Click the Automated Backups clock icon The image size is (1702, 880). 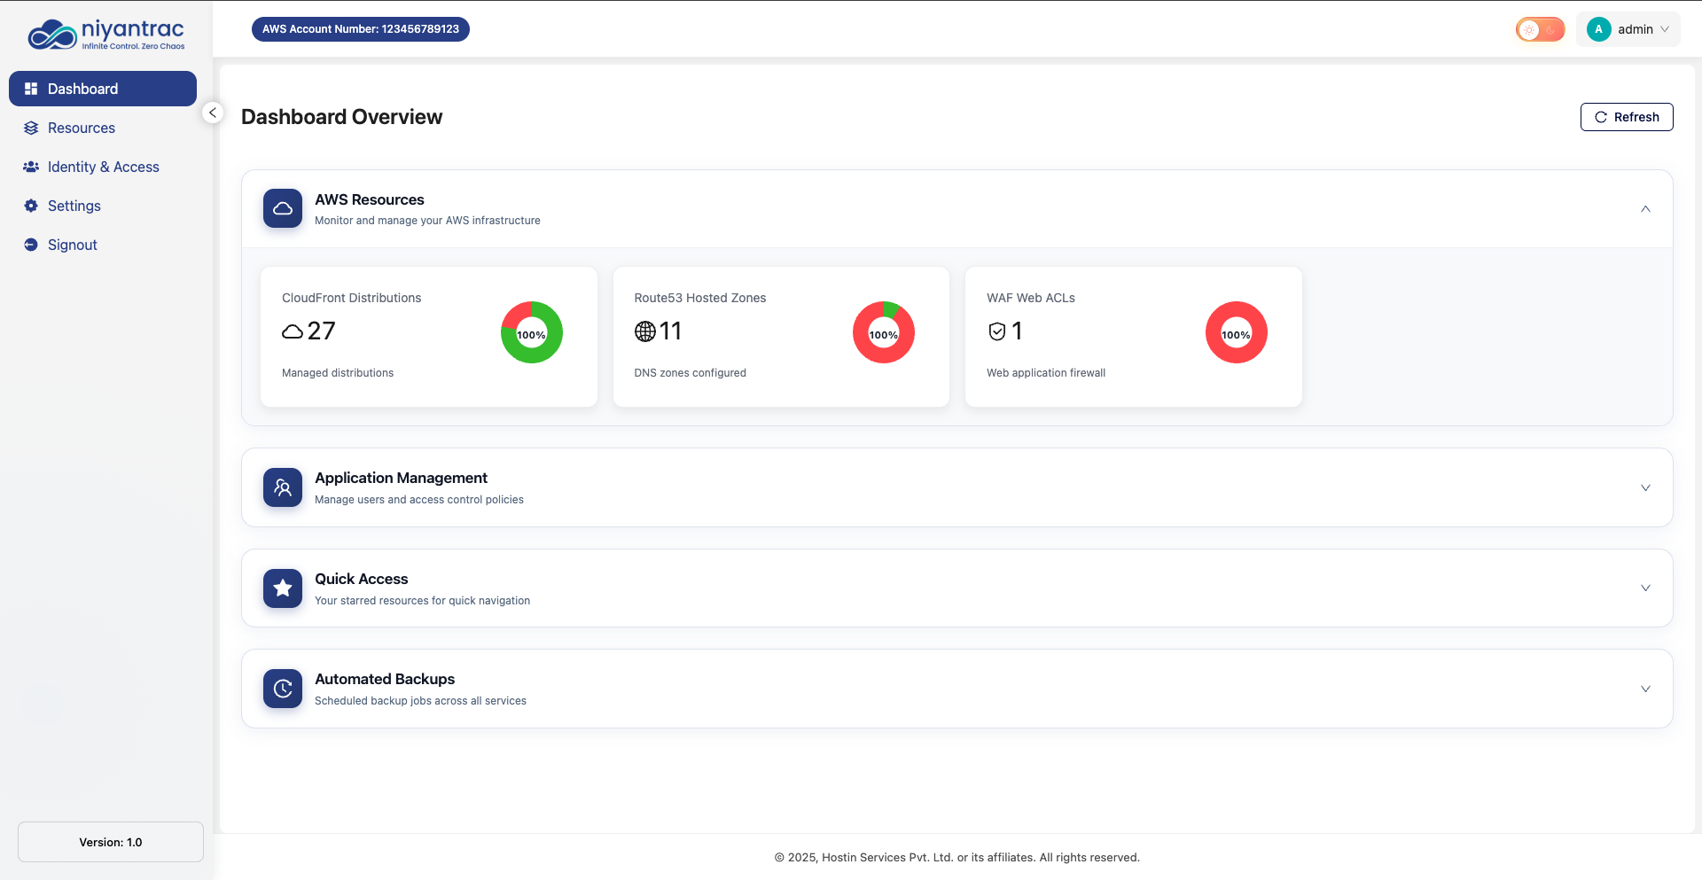[x=283, y=689]
